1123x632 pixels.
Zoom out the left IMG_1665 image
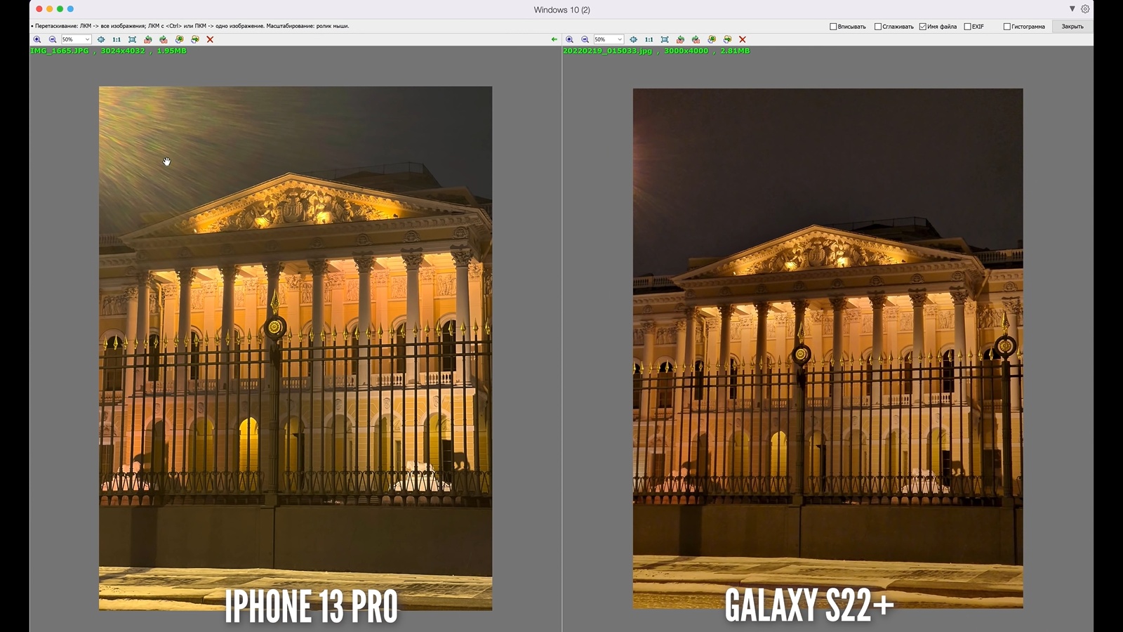[x=53, y=39]
